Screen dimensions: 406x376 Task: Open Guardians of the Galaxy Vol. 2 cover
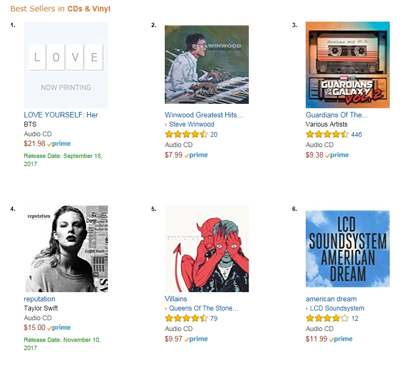pyautogui.click(x=347, y=65)
